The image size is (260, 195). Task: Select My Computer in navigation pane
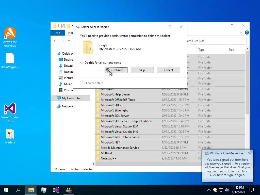point(71,98)
